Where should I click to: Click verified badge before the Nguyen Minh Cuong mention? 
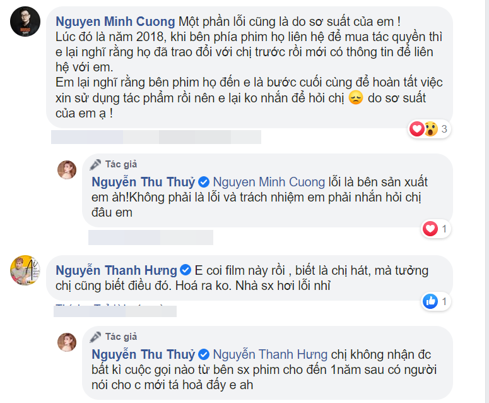[x=205, y=182]
